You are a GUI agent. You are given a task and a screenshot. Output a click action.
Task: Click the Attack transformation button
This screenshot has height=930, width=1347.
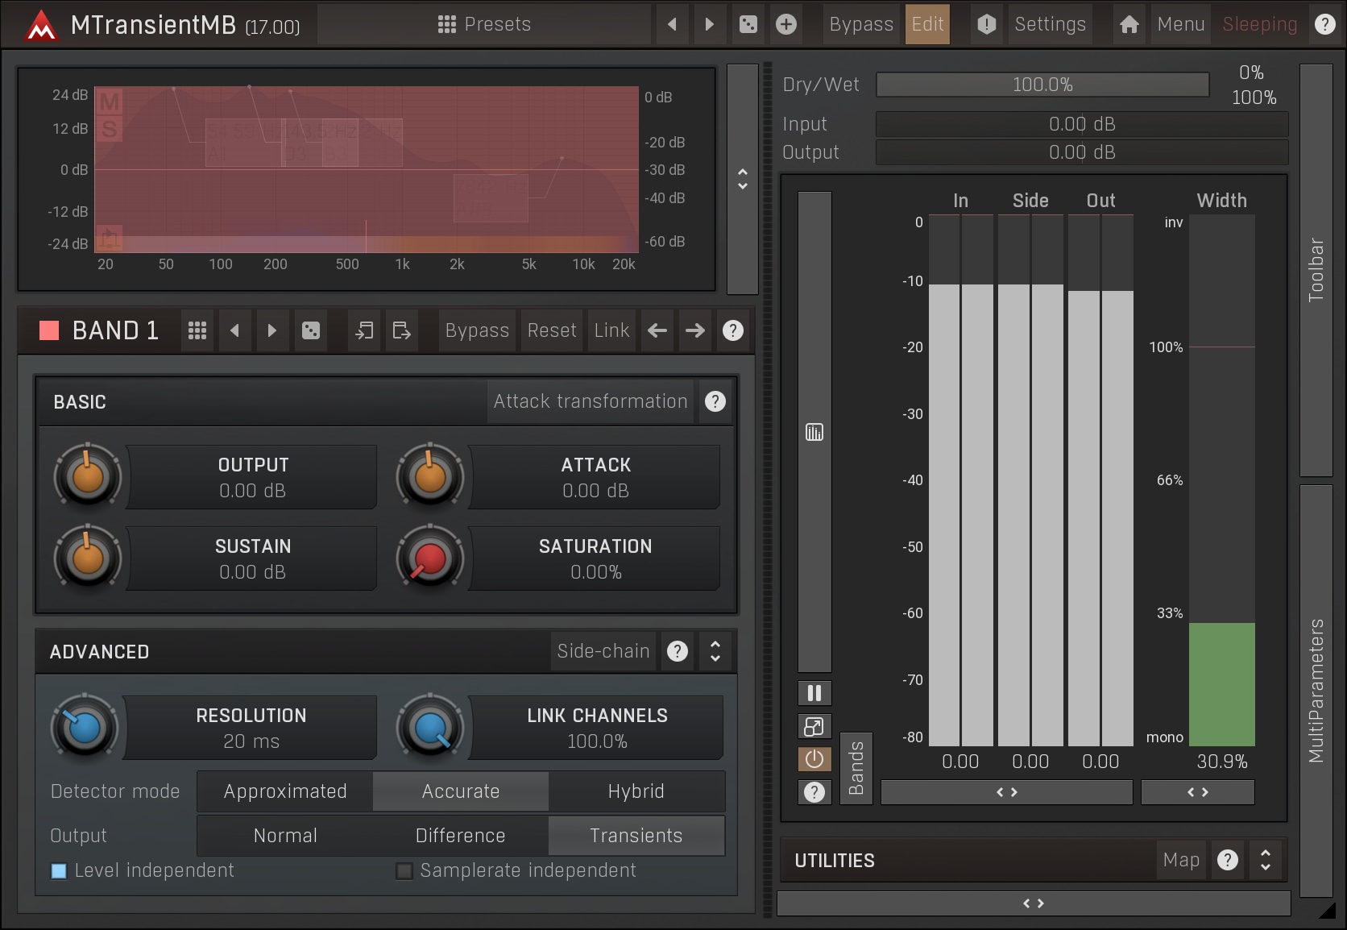[x=590, y=401]
